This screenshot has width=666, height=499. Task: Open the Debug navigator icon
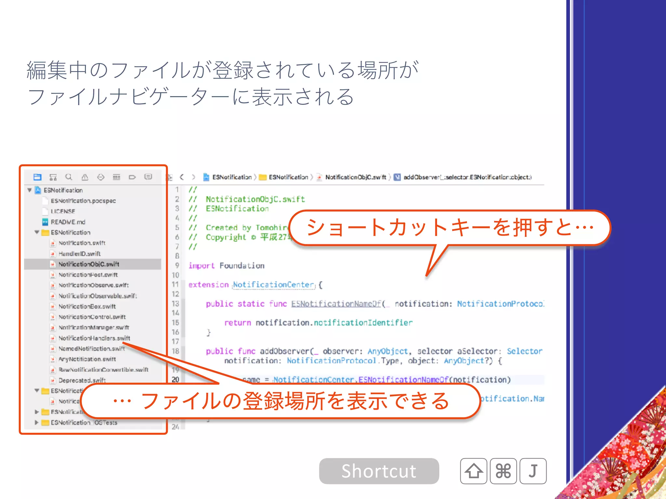pos(116,177)
